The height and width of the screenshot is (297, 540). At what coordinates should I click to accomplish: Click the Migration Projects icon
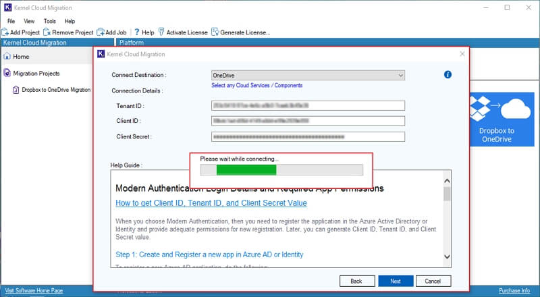pos(7,73)
